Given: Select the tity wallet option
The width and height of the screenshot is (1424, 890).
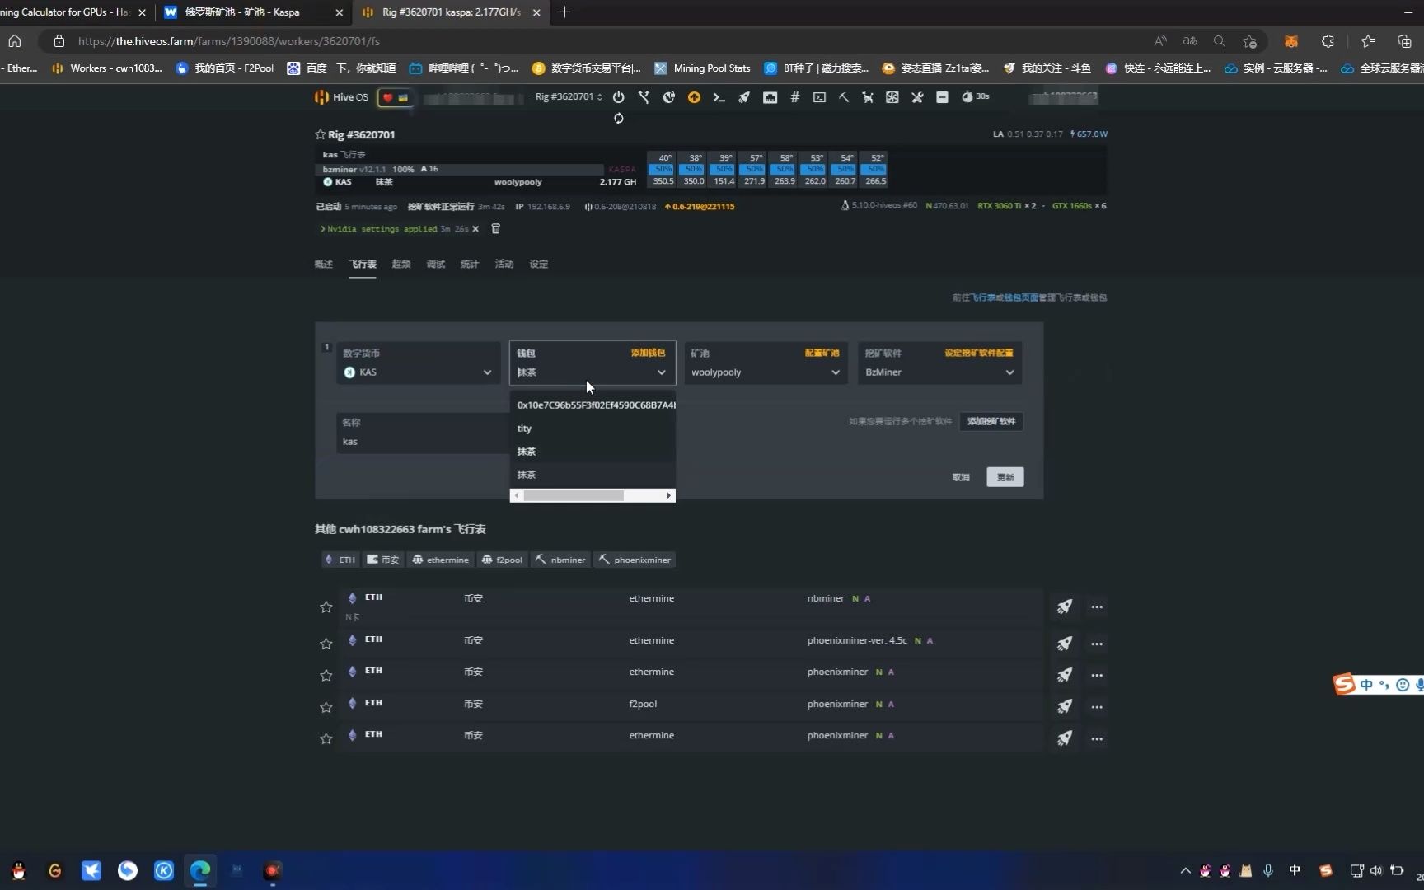Looking at the screenshot, I should (x=593, y=429).
